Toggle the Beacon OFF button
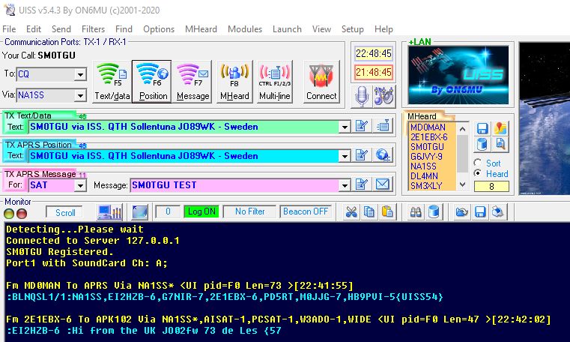Image resolution: width=570 pixels, height=342 pixels. (x=306, y=211)
